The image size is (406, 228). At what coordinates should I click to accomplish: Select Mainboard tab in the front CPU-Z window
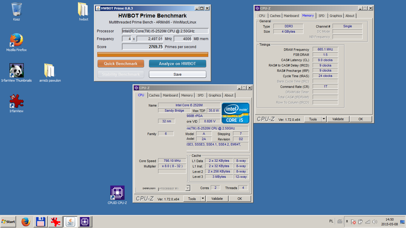coord(170,95)
